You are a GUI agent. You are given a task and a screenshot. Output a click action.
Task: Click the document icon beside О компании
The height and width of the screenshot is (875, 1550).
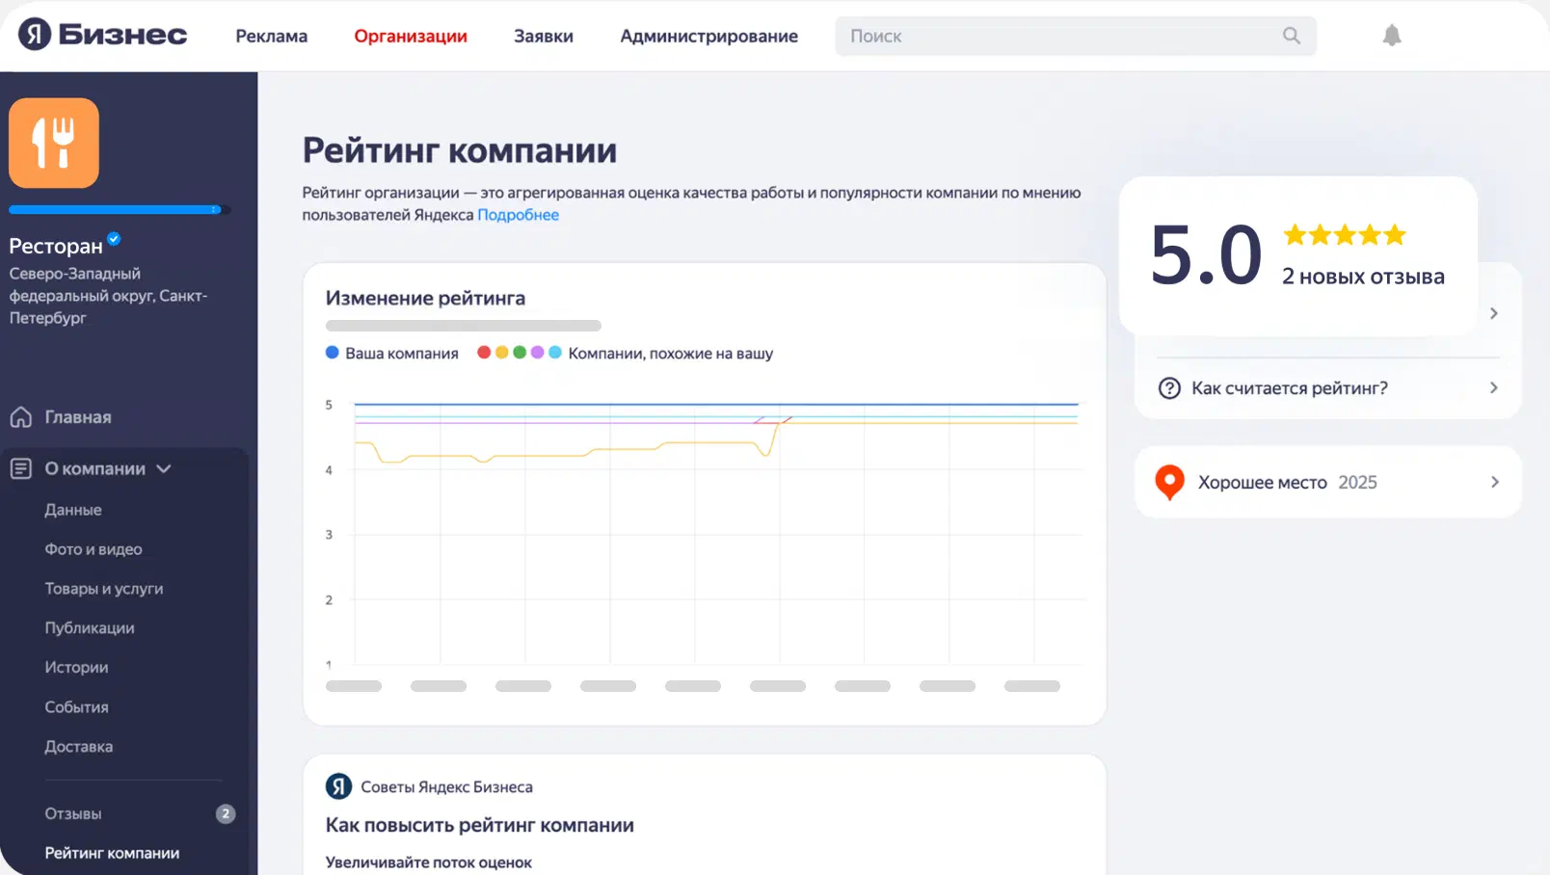(21, 468)
